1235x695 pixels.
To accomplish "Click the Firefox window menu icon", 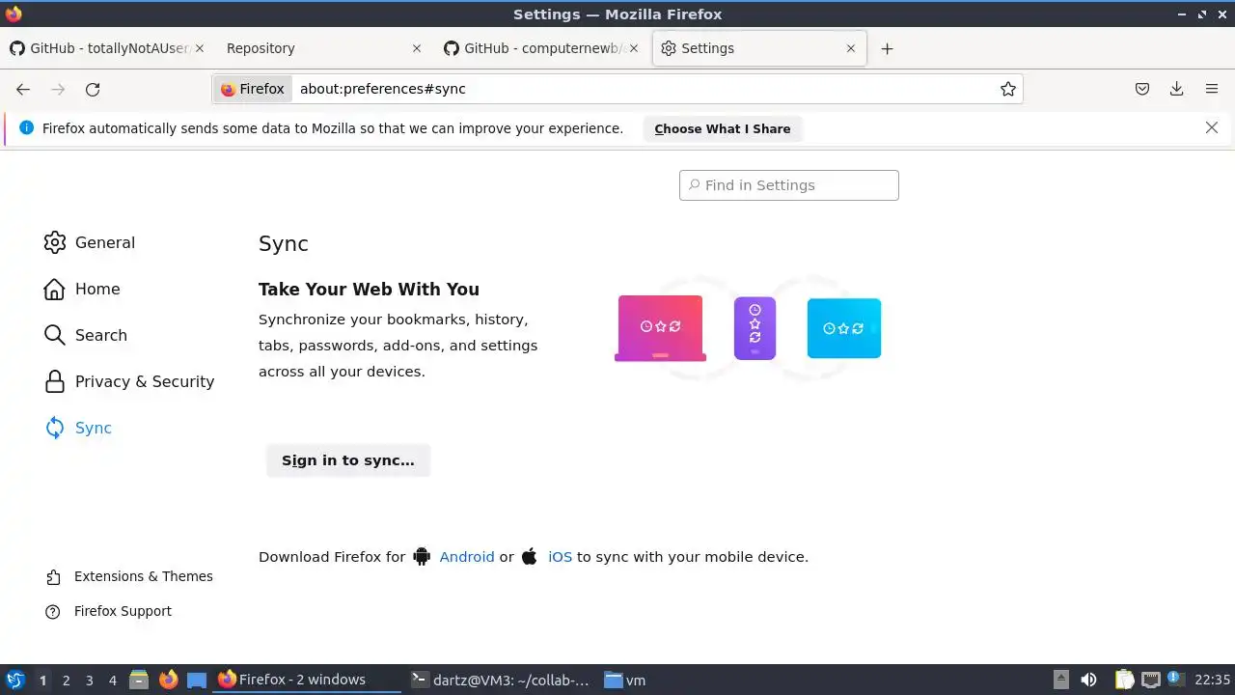I will (14, 14).
